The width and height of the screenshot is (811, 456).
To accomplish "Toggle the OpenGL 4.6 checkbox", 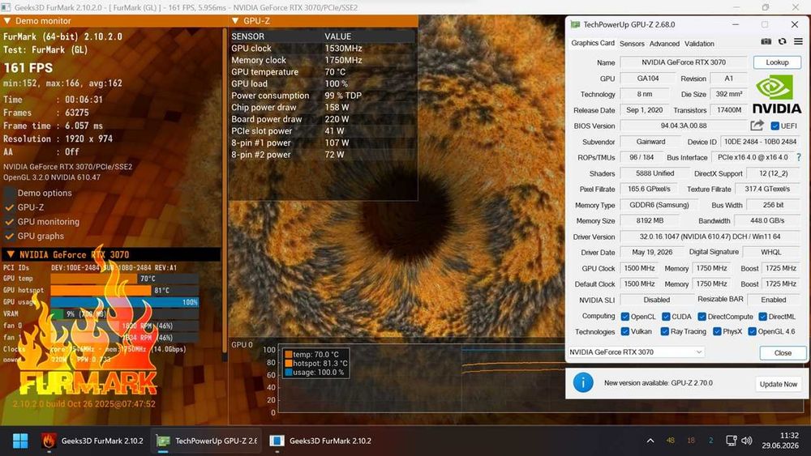I will click(752, 331).
